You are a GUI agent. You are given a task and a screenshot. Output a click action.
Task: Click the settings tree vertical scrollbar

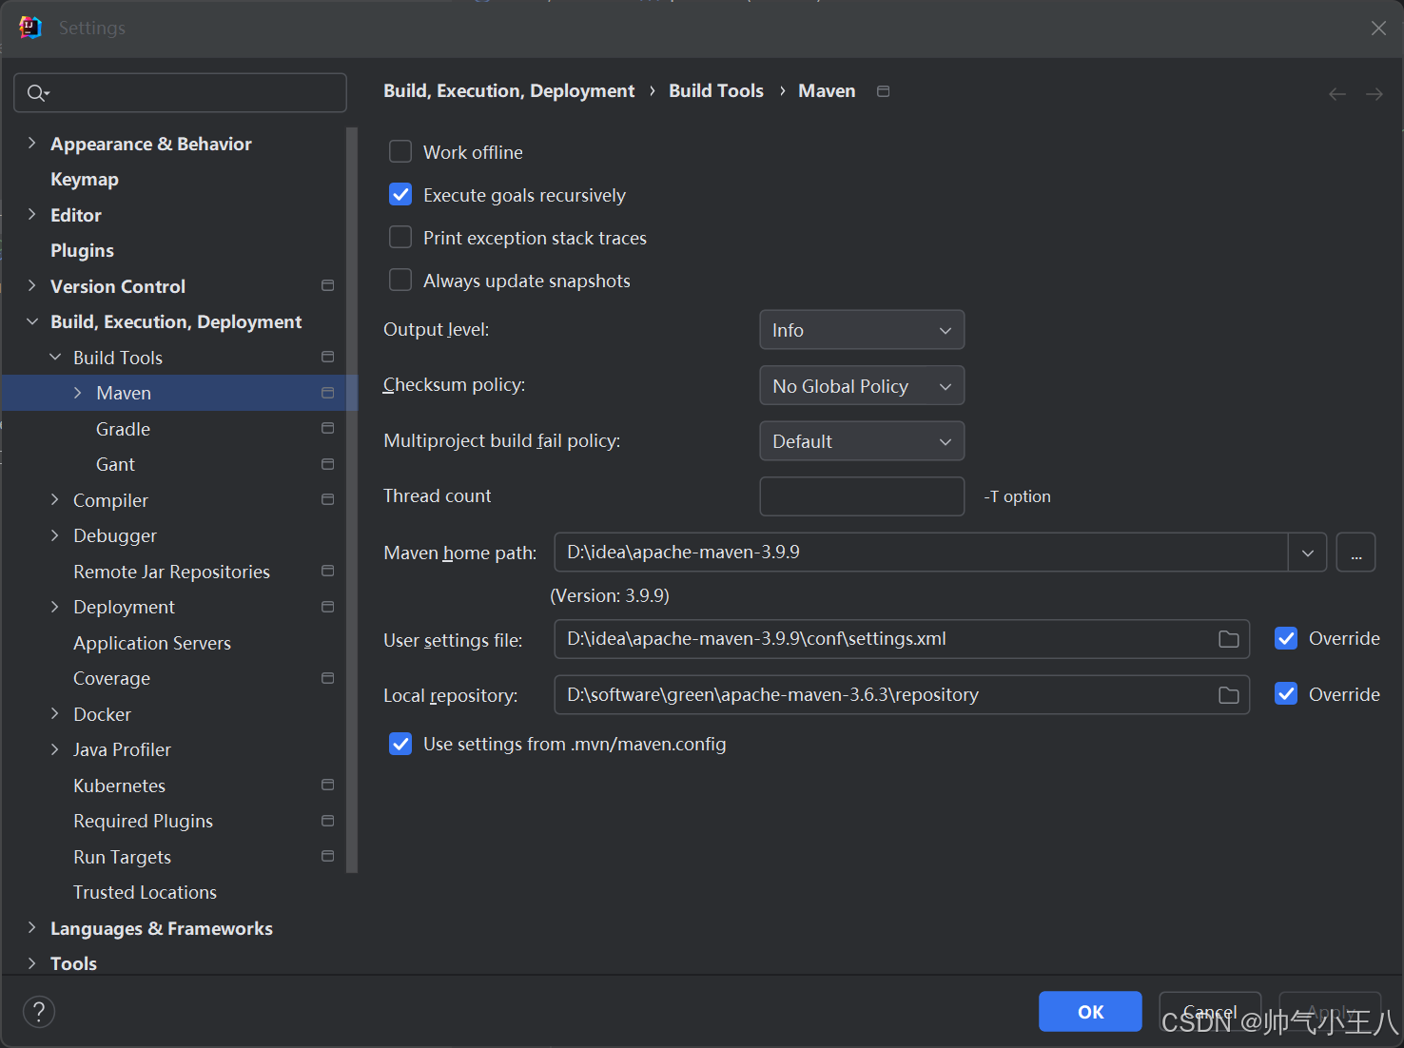click(x=352, y=499)
